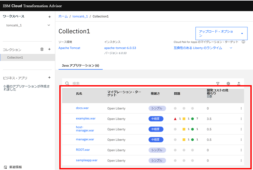Open apache-tomcat-6.0.53 instance link
The height and width of the screenshot is (170, 253).
click(x=120, y=48)
